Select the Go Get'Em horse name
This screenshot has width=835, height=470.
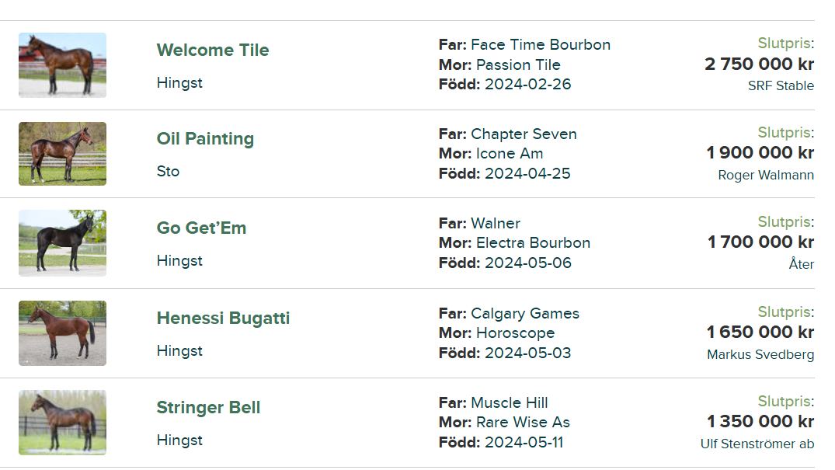201,228
